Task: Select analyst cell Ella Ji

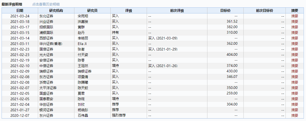Action: click(x=82, y=44)
